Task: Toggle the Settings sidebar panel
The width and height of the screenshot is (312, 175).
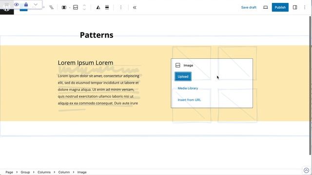Action: click(x=295, y=7)
